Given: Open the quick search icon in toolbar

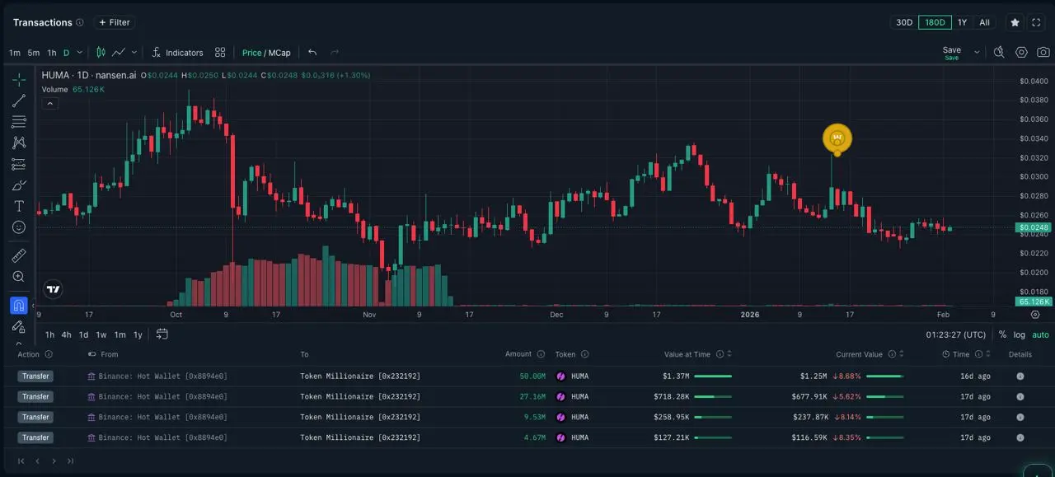Looking at the screenshot, I should pyautogui.click(x=999, y=52).
